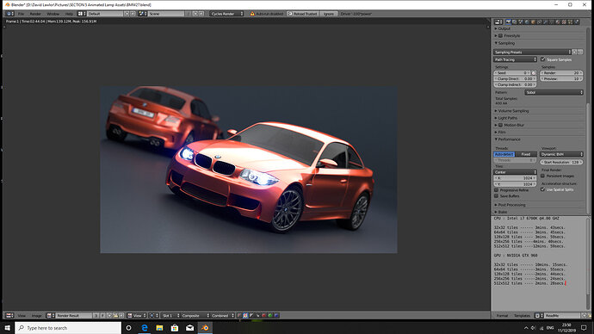
Task: Open the Sobol pattern dropdown
Action: pos(554,92)
